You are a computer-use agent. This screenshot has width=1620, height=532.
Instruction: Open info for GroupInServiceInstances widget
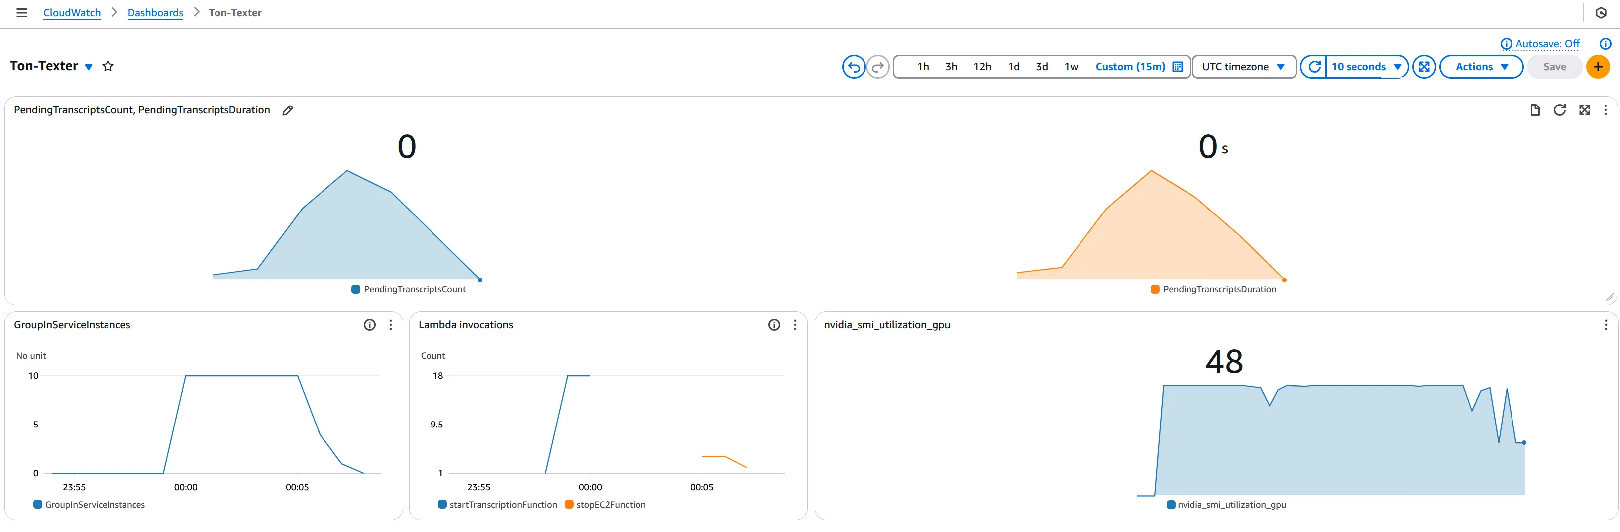[x=370, y=325]
